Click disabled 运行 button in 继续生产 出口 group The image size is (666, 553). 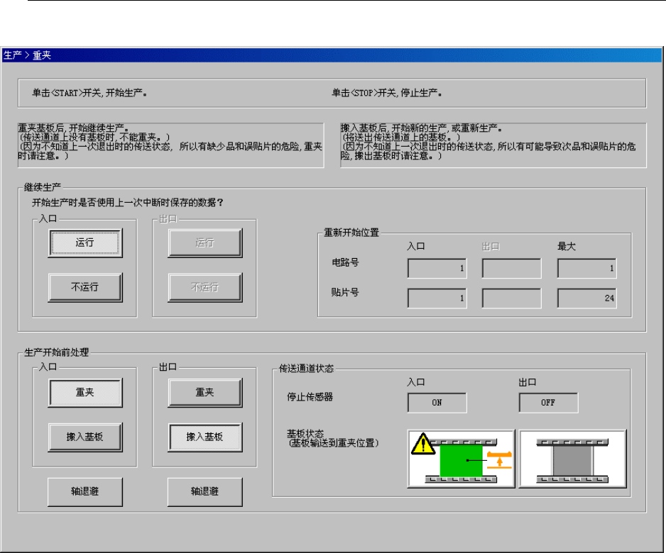pyautogui.click(x=205, y=242)
